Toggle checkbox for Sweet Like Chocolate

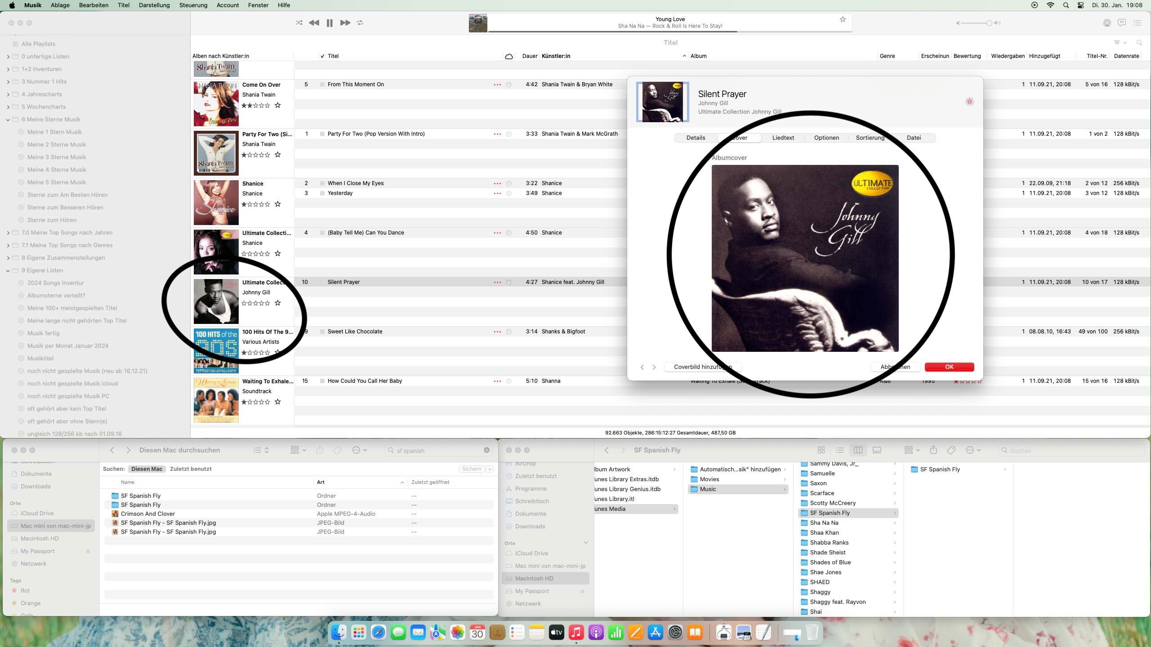(322, 332)
